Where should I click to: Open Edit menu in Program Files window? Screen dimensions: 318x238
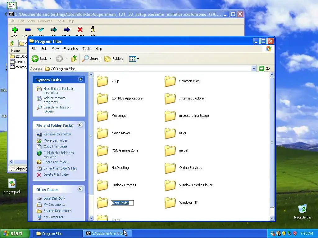44,49
